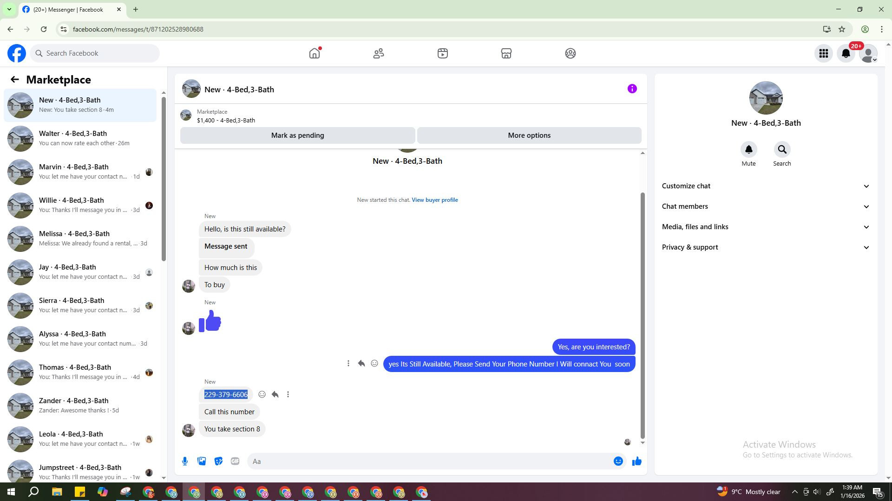Go to the Marketplace tab in the top navigation
892x501 pixels.
(506, 53)
